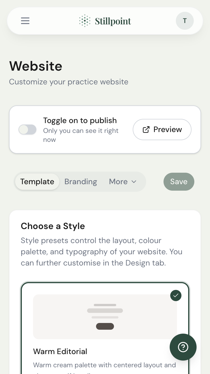Click the dotted Stillpoint logo mark
Image resolution: width=210 pixels, height=374 pixels.
point(85,21)
